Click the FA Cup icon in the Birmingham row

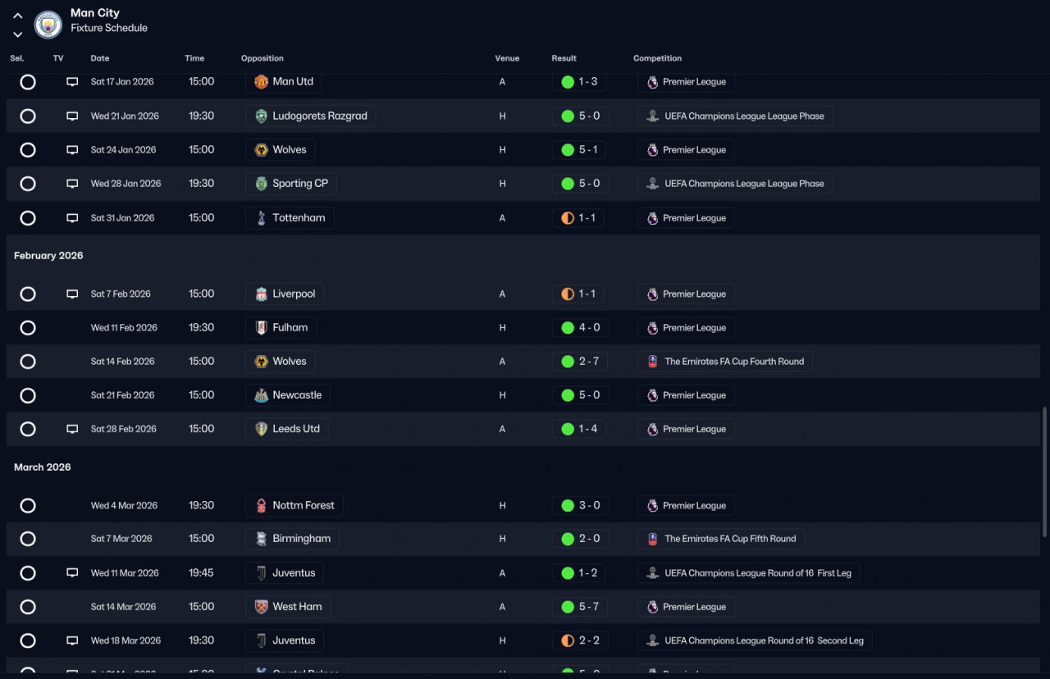coord(653,539)
